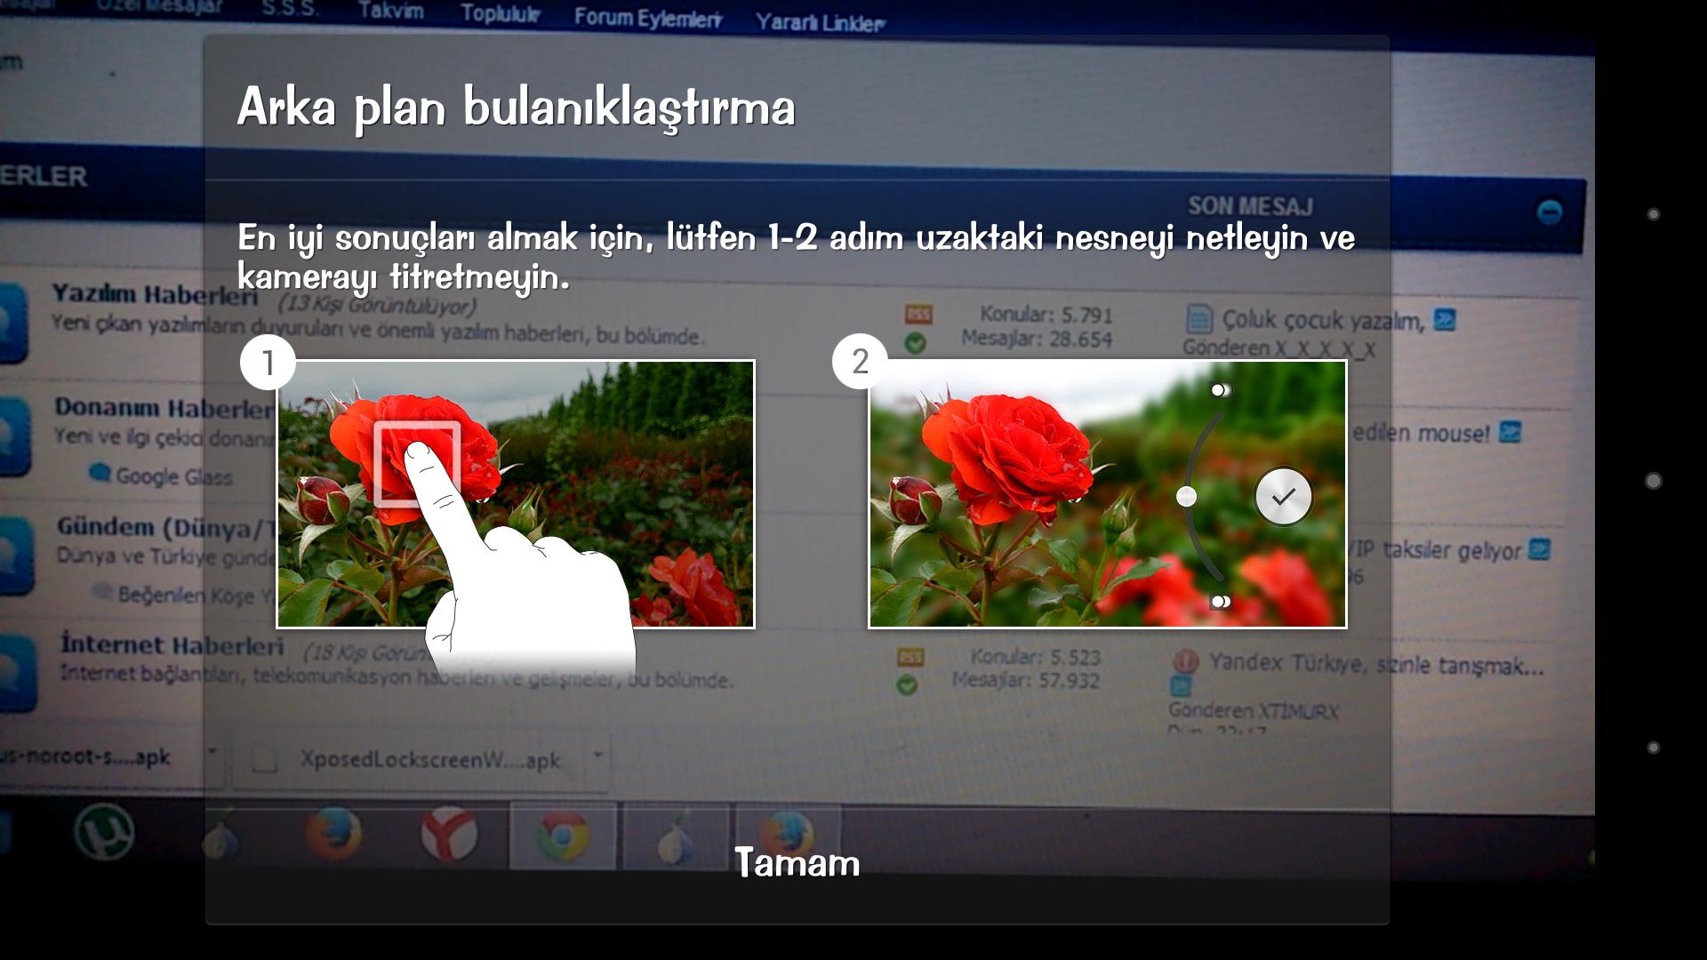1707x960 pixels.
Task: Open the dropdown arrow beside XposedLockscreenW apk
Action: point(598,756)
